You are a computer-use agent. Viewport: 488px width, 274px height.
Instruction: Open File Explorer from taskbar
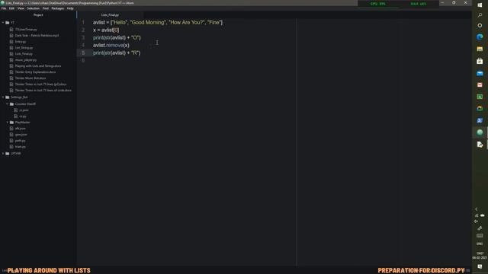[480, 49]
